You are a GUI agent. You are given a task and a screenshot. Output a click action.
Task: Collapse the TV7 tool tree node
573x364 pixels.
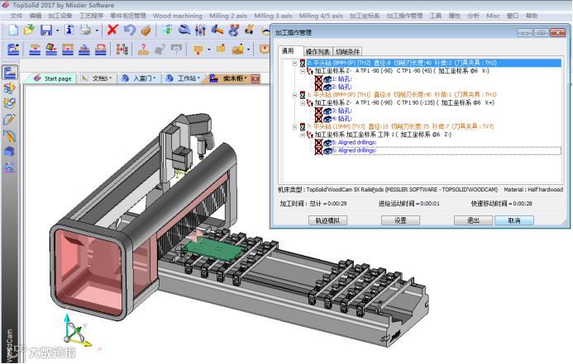click(294, 126)
